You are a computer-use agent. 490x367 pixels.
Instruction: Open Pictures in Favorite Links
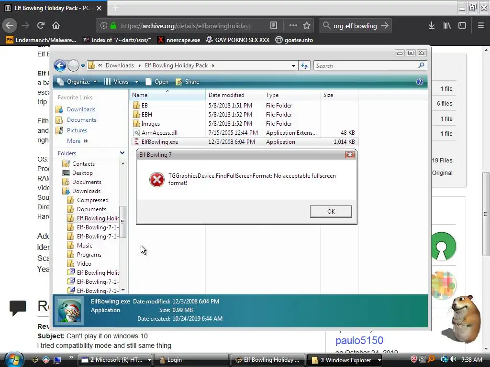pos(77,130)
